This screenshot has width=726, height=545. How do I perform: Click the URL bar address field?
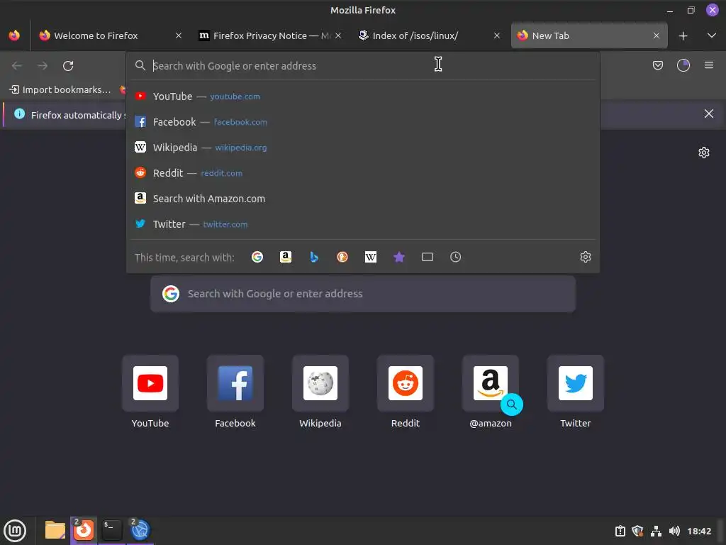(362, 66)
